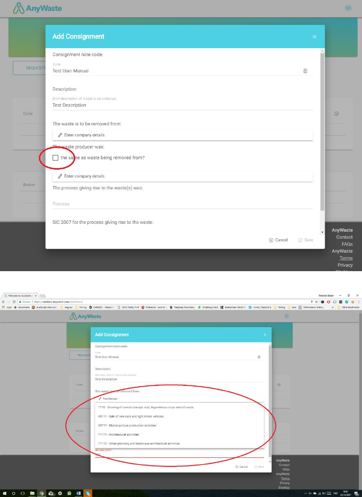Focus the 'Test Description' field in the top dialog
Image resolution: width=362 pixels, height=497 pixels.
coord(182,105)
